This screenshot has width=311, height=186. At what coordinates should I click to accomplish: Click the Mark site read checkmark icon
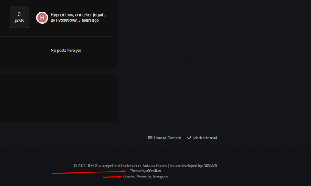(x=189, y=138)
